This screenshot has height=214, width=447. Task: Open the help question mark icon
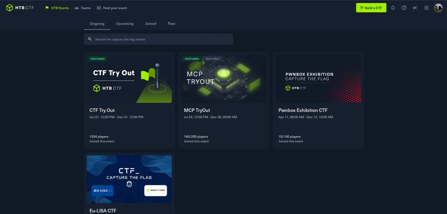[404, 8]
